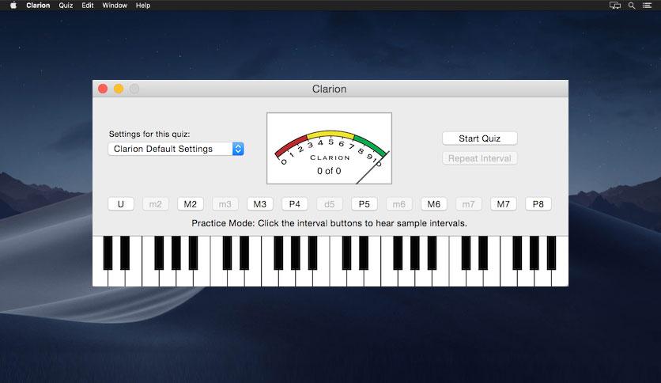Click the Practice Mode instruction text
Image resolution: width=661 pixels, height=383 pixels.
(329, 223)
